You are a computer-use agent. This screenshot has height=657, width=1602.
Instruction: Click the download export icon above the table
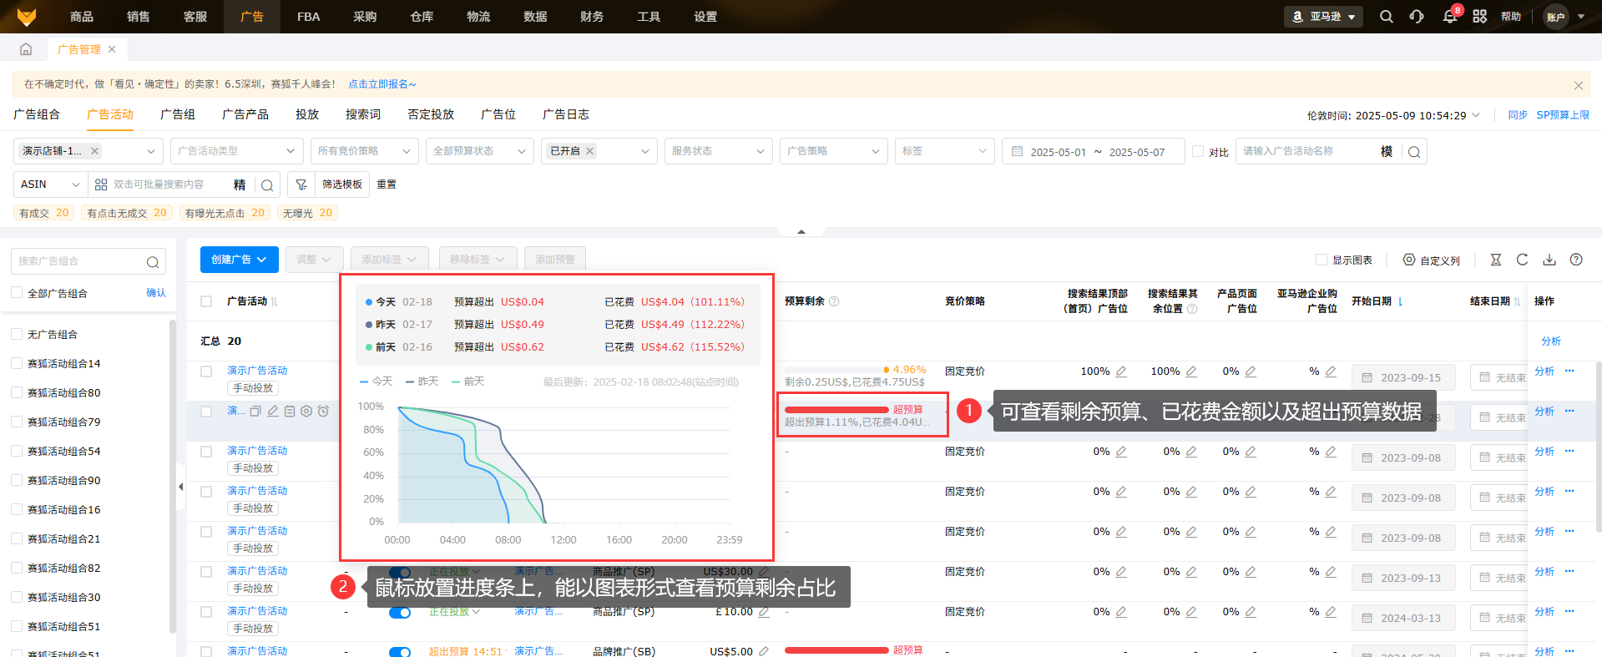[1549, 260]
